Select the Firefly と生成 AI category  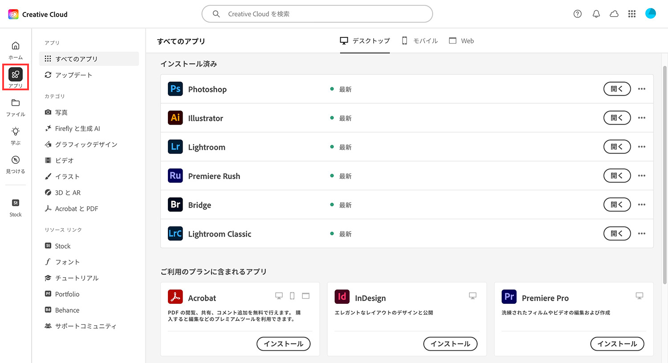pos(72,129)
